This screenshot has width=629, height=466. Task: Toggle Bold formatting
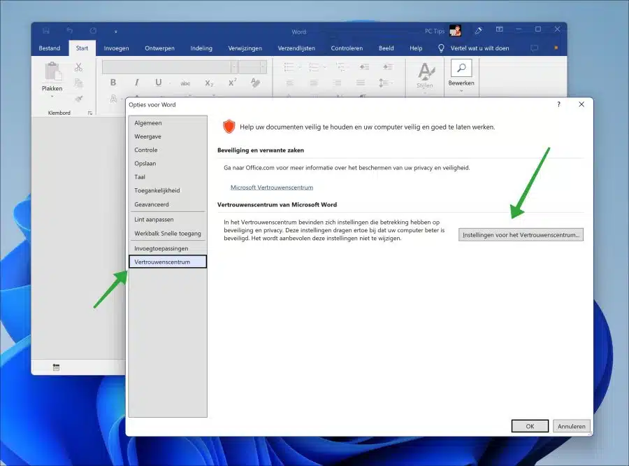point(113,83)
